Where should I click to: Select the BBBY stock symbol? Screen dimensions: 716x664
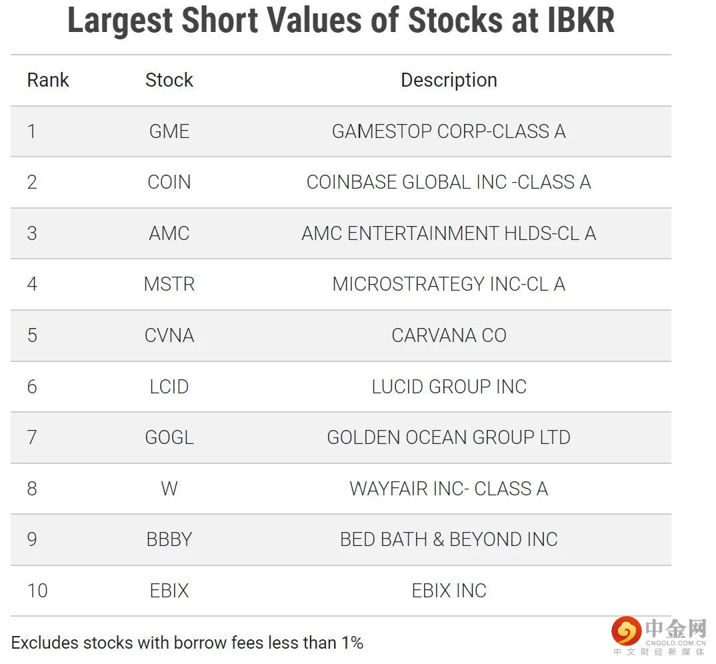click(169, 539)
